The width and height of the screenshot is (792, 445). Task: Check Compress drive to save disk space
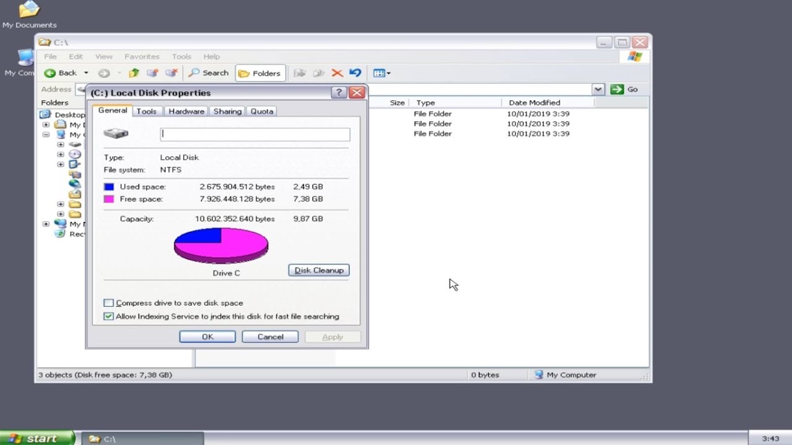(x=109, y=303)
